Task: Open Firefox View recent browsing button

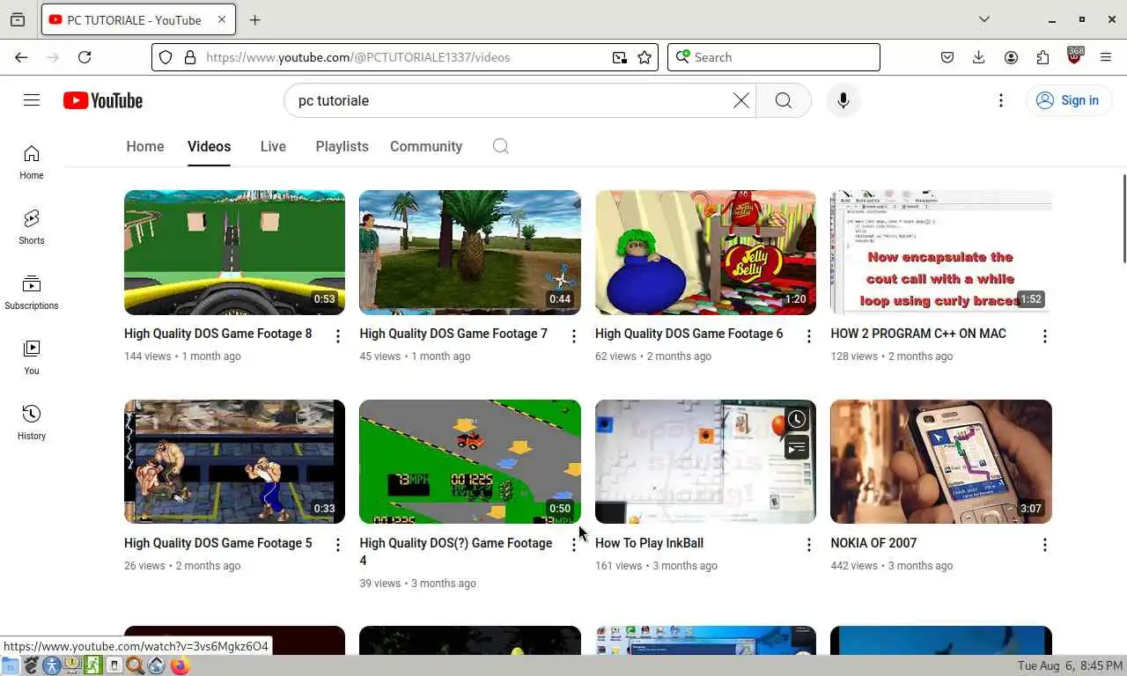Action: pos(18,19)
